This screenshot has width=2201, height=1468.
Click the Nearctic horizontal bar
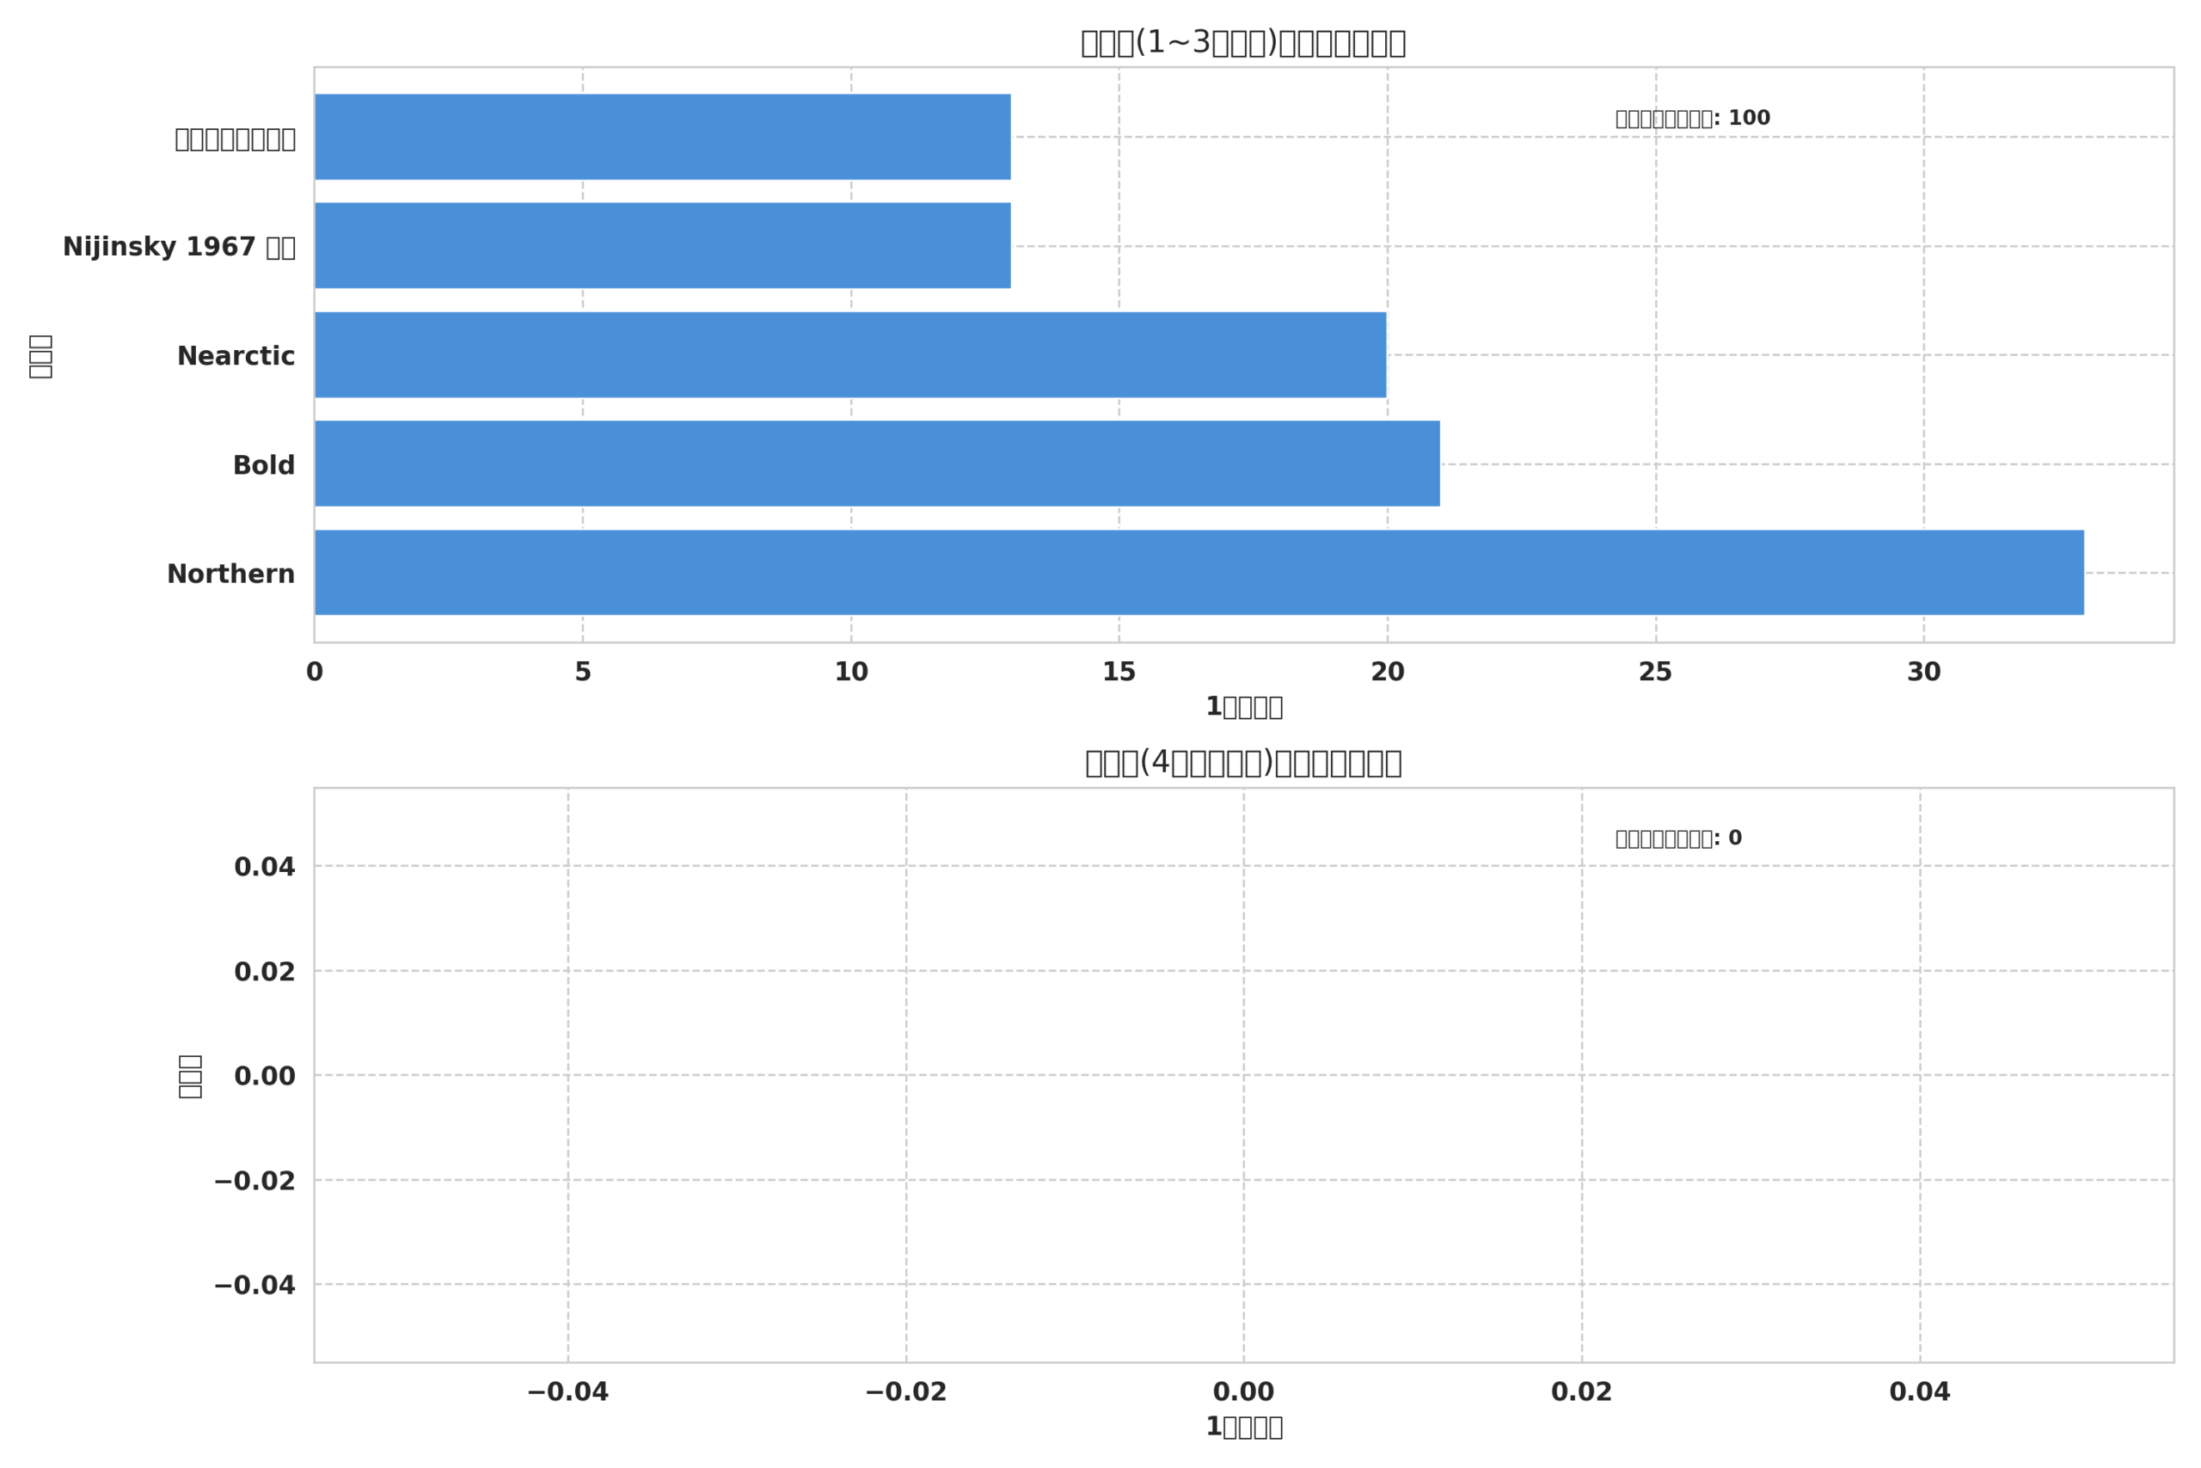coord(850,355)
